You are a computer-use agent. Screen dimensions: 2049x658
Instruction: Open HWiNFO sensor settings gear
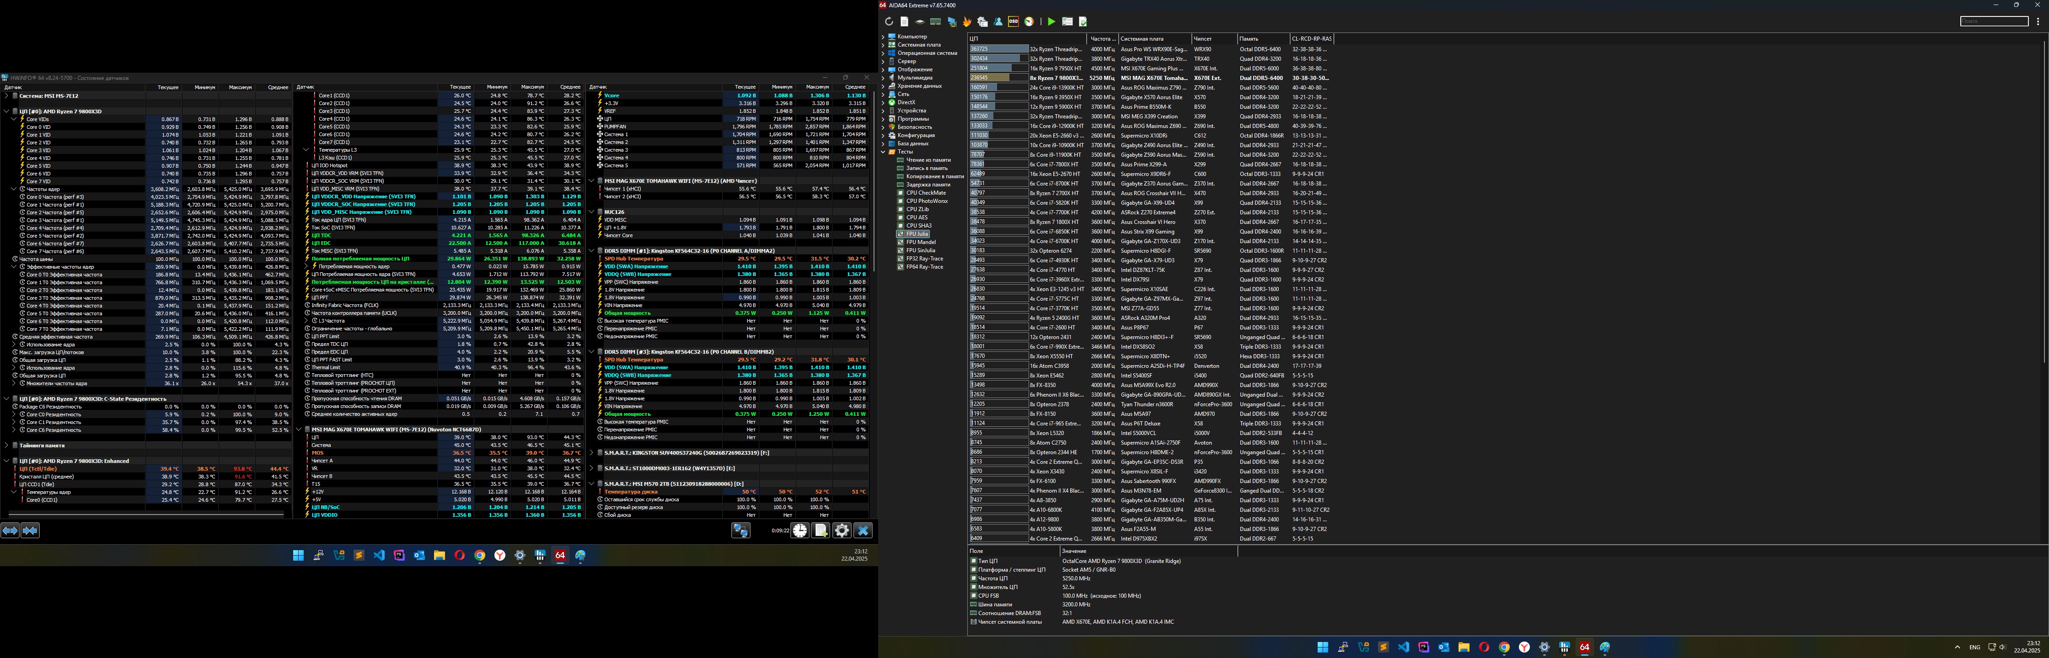click(x=842, y=531)
